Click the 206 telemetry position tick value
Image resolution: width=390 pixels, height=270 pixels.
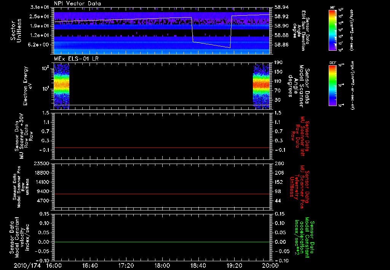pos(279,173)
